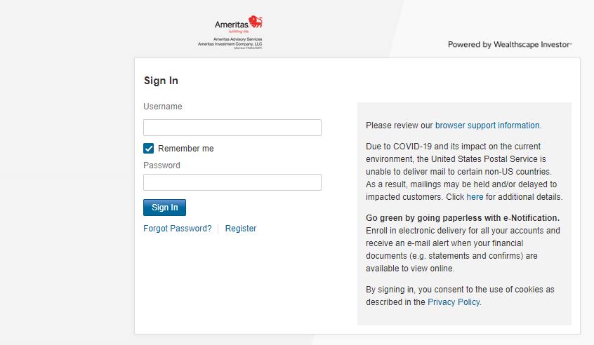The image size is (594, 345).
Task: Click the Powered by Wealthscape Investor text
Action: [510, 45]
